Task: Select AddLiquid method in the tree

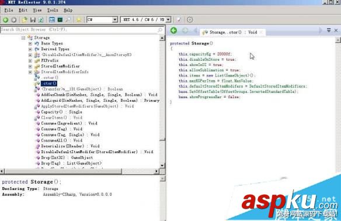Action: 100,101
